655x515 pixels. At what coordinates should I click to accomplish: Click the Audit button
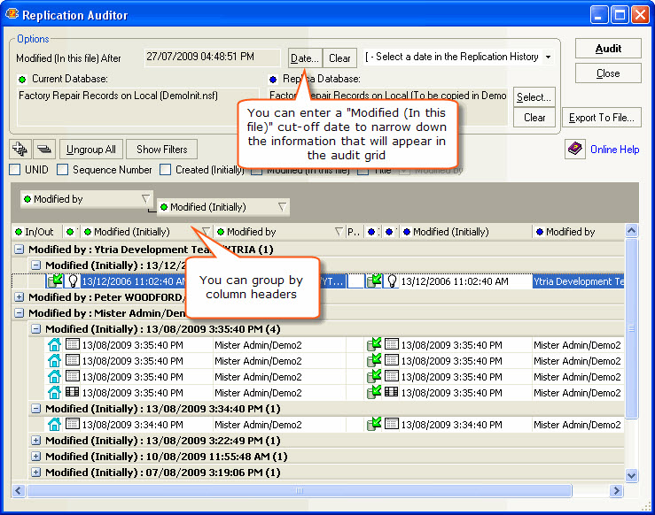pos(608,49)
